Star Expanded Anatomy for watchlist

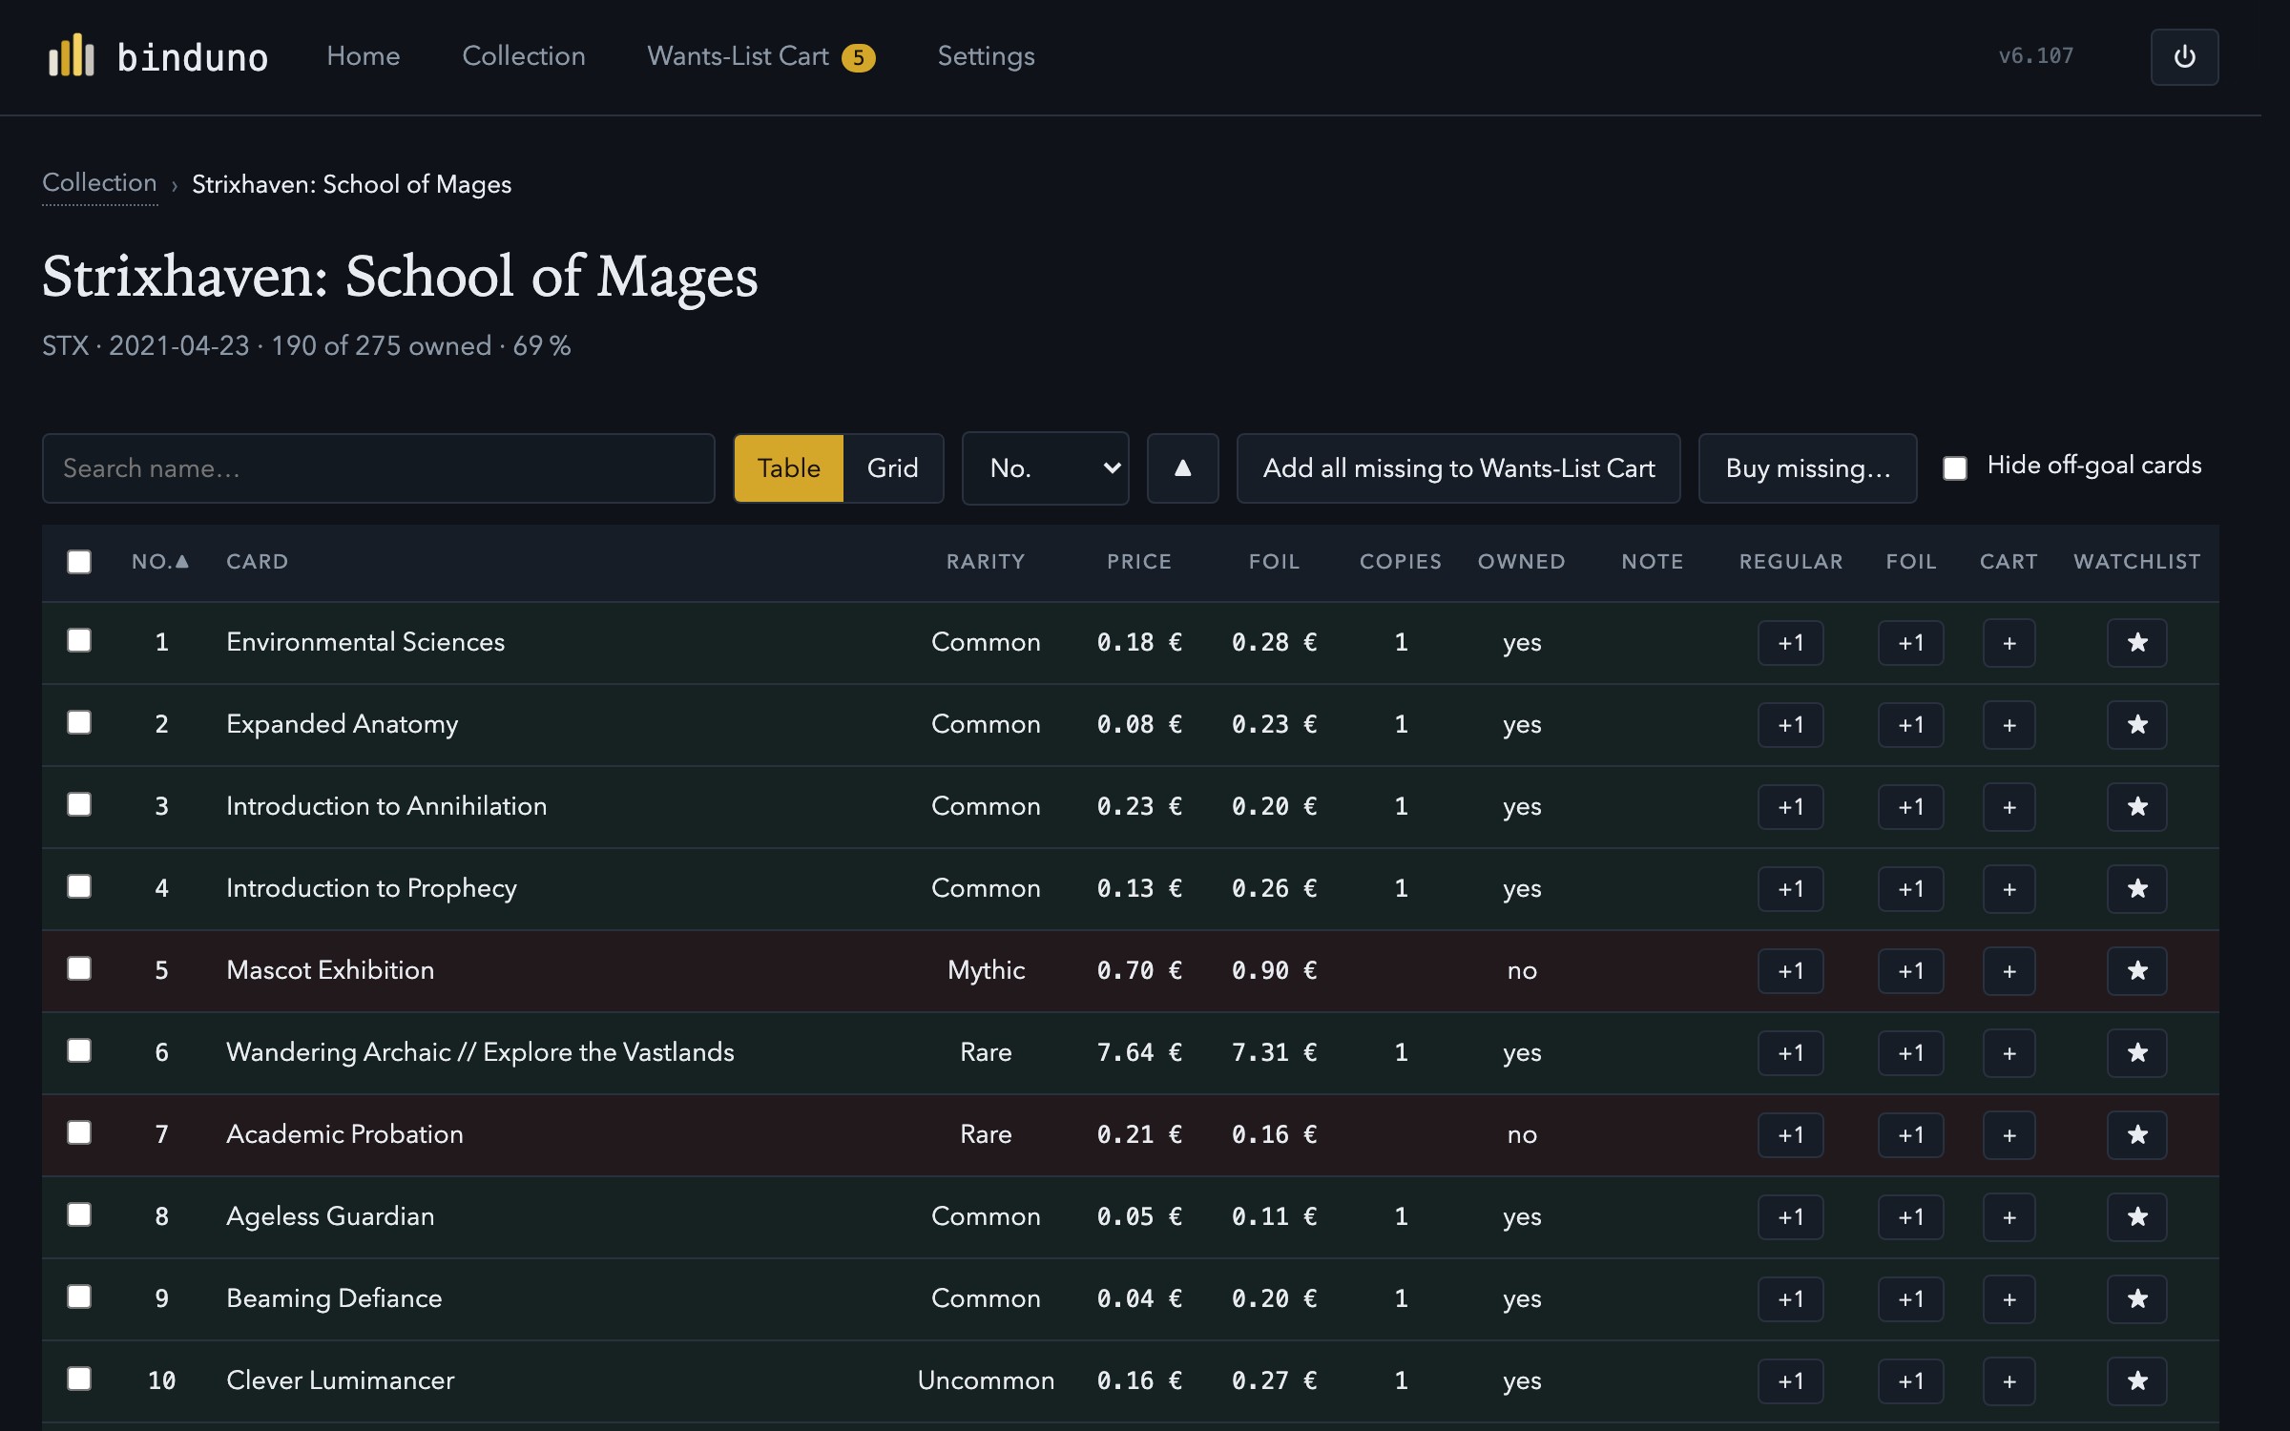(x=2136, y=725)
